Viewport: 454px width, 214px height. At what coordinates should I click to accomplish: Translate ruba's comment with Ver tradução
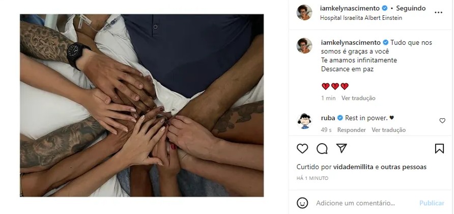388,130
